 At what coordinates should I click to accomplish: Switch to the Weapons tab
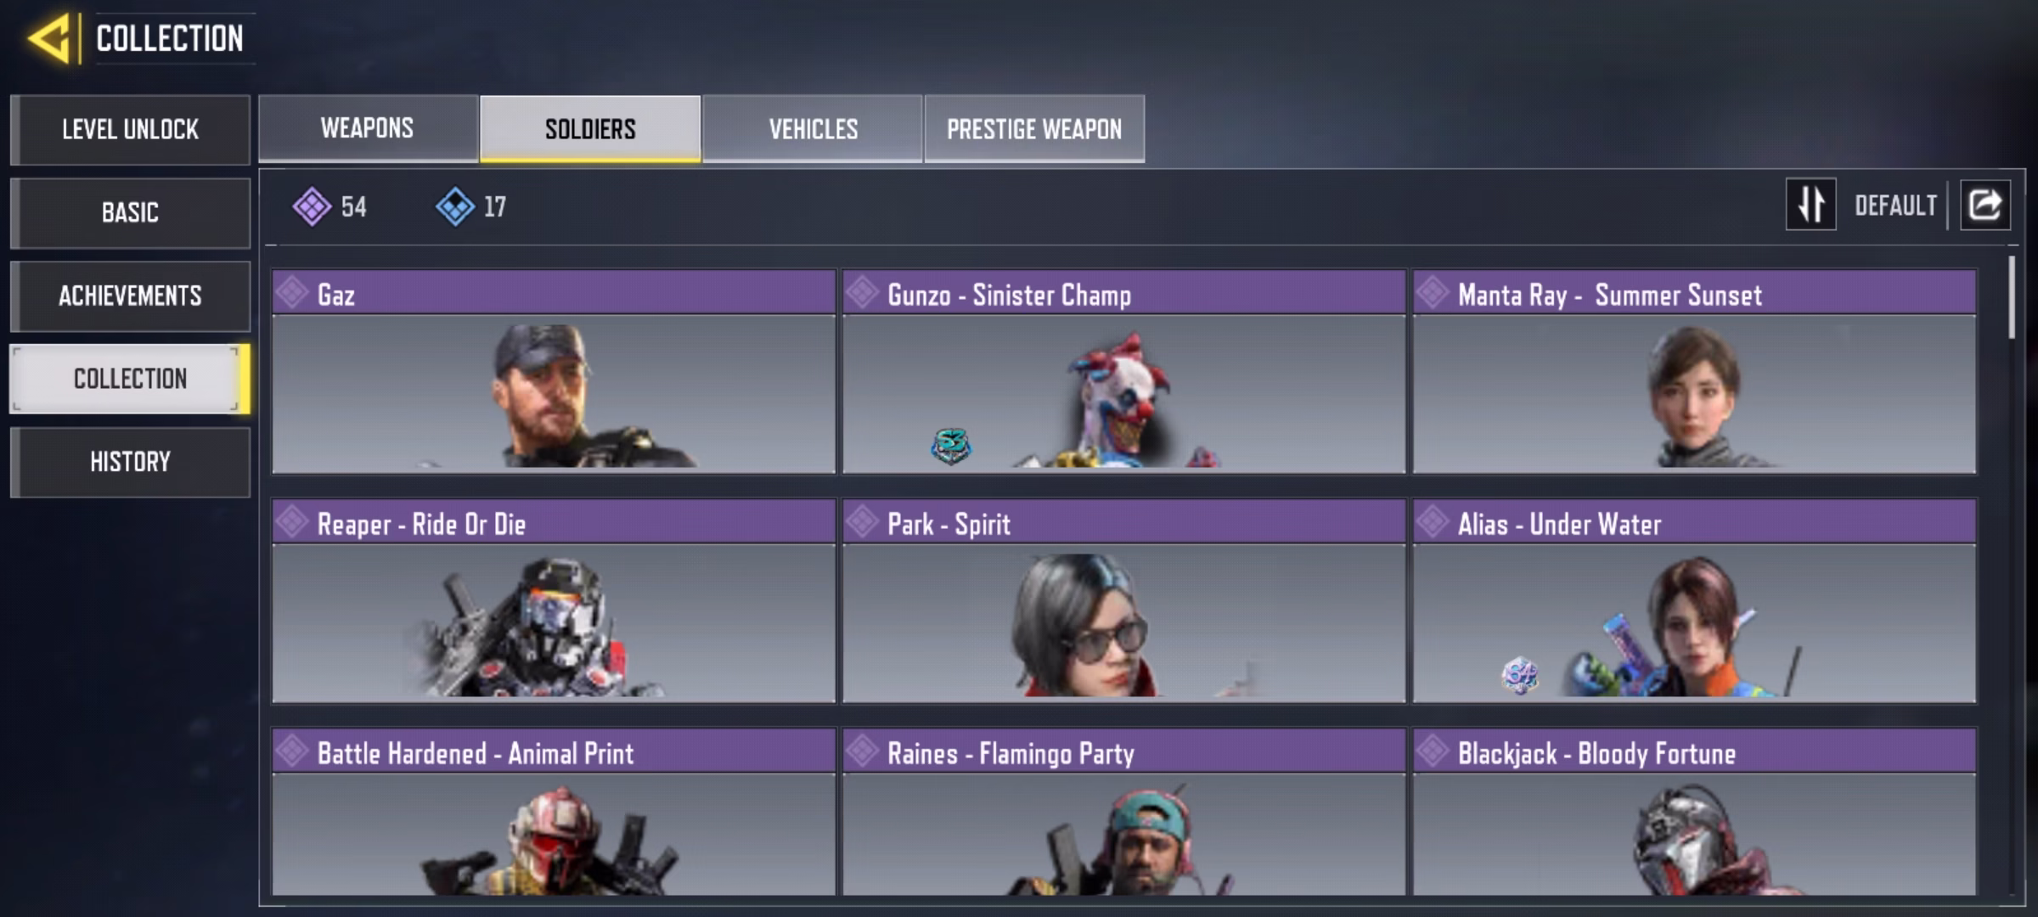click(x=368, y=128)
